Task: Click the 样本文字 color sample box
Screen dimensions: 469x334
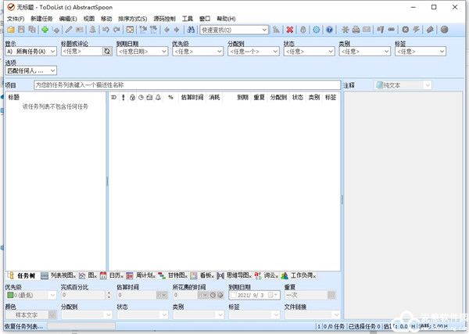Action: tap(30, 315)
